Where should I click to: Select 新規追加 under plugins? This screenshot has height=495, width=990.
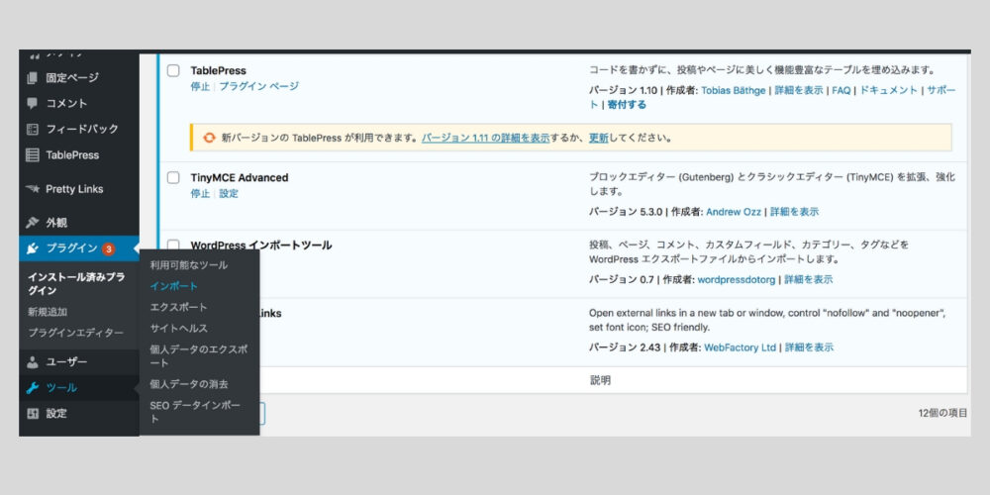(x=48, y=312)
